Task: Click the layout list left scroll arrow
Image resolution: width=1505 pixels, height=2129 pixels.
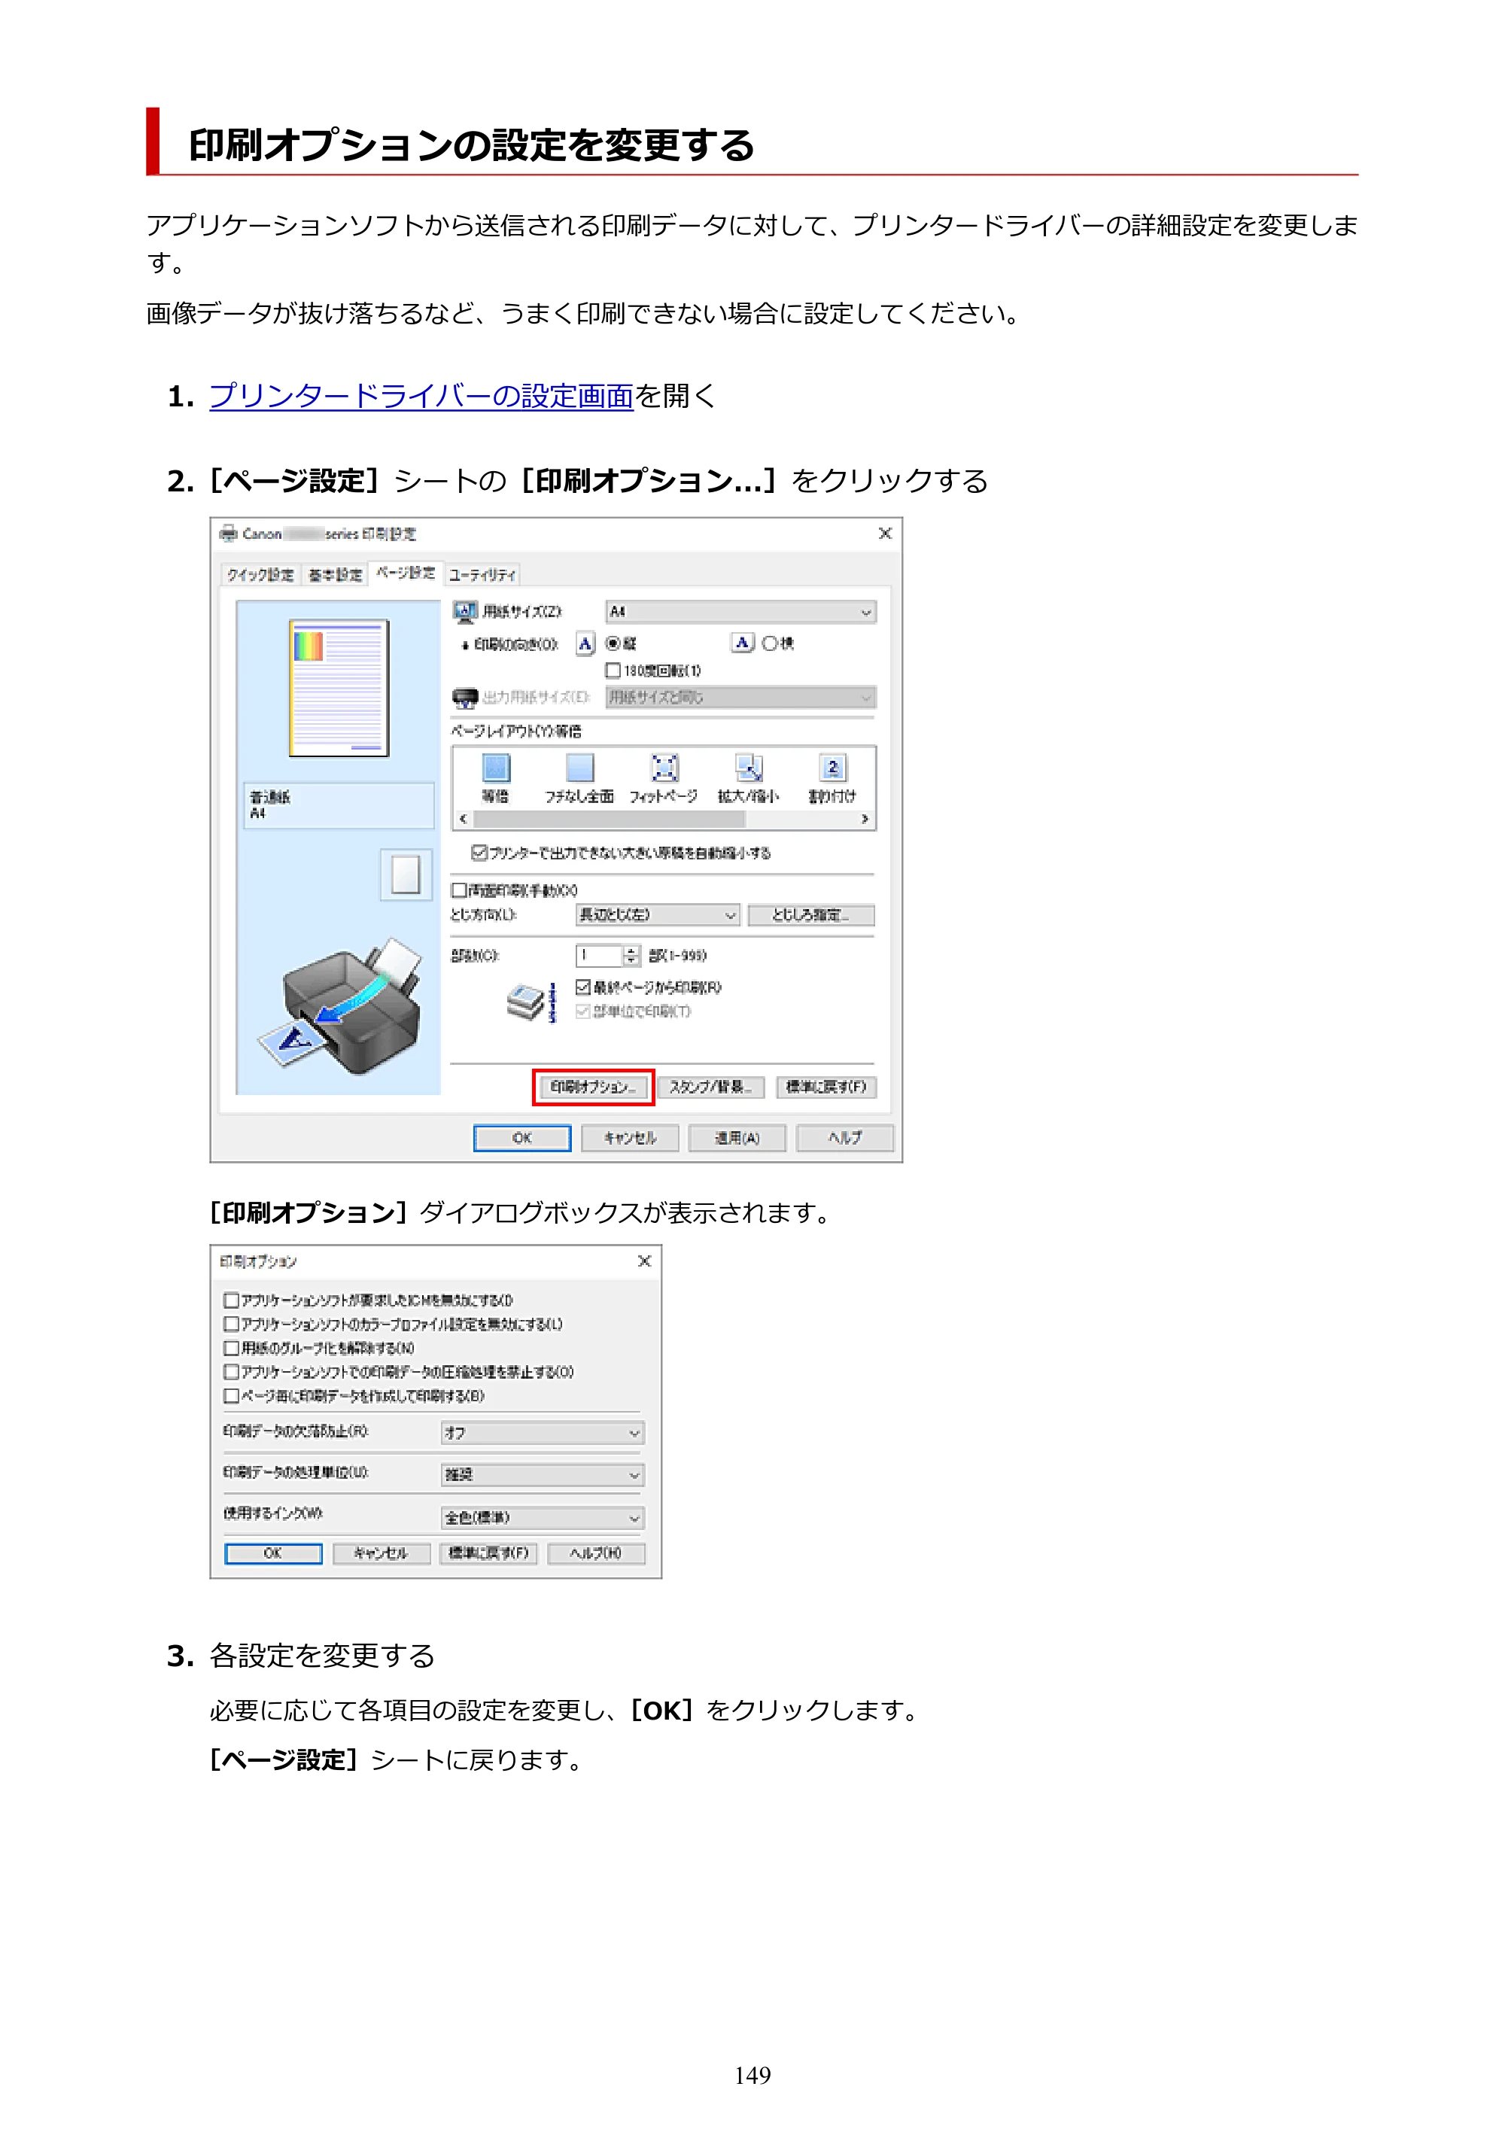Action: point(463,820)
